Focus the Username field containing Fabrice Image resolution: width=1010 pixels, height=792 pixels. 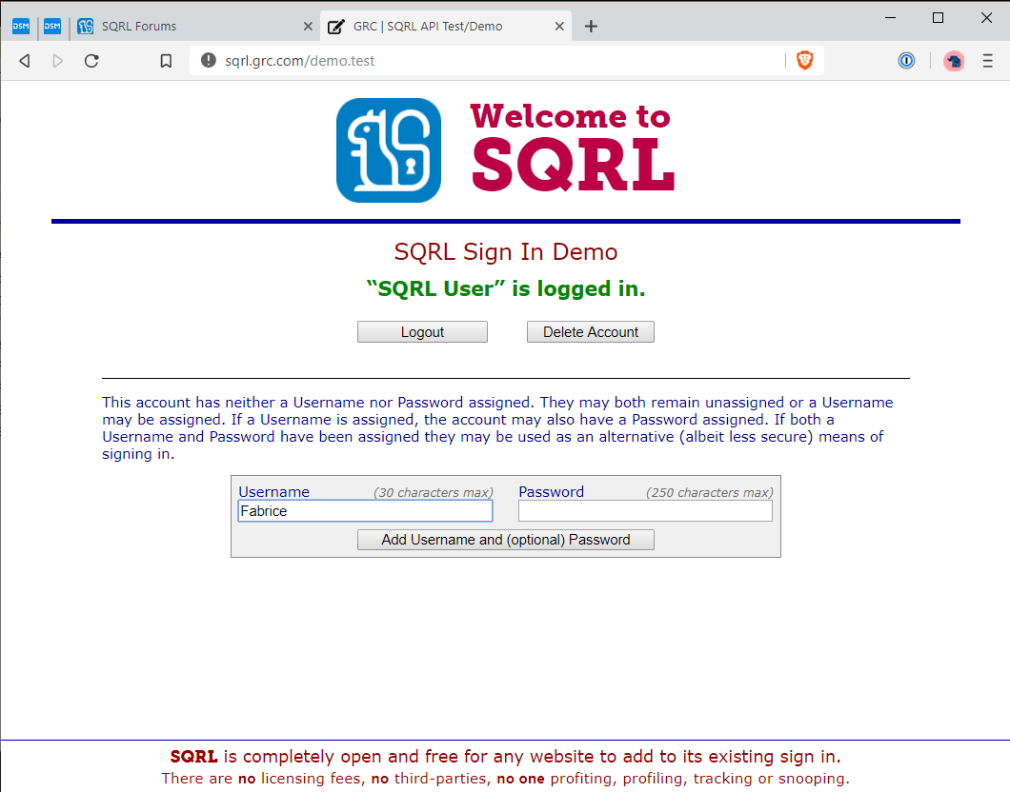[365, 511]
